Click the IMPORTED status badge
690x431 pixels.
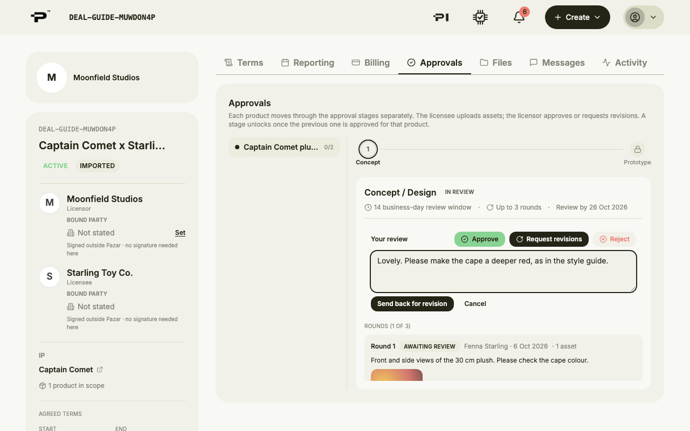click(97, 166)
